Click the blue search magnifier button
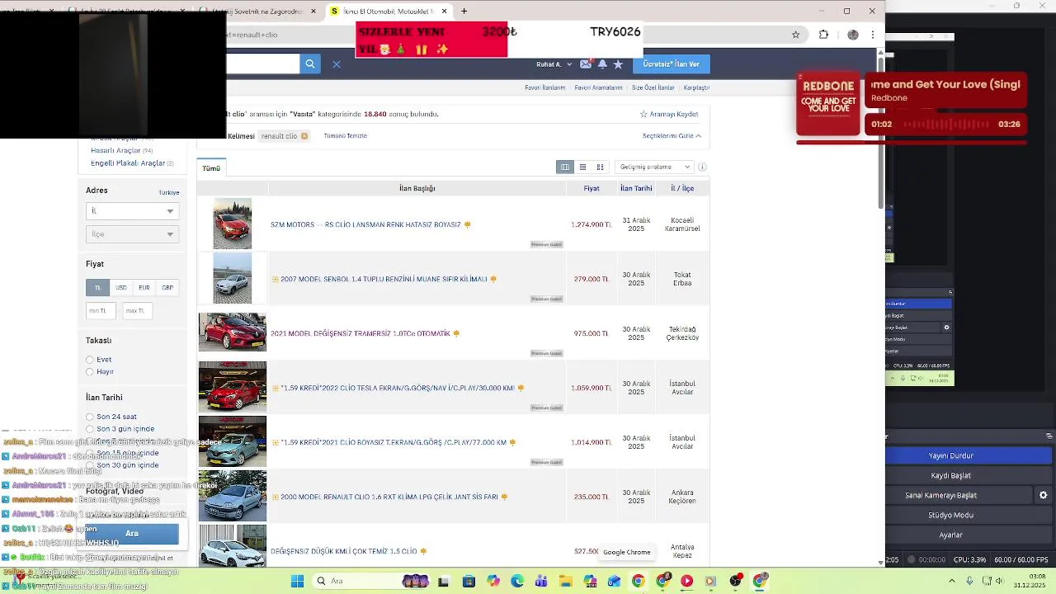 click(x=310, y=64)
